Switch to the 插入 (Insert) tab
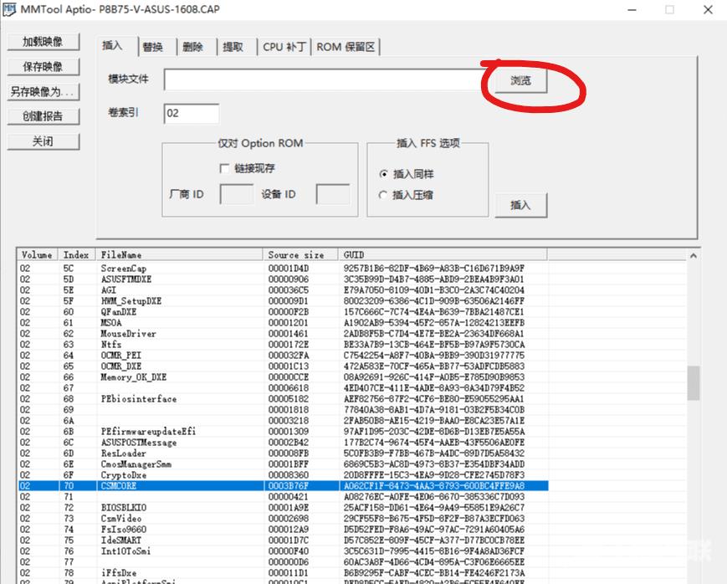This screenshot has width=727, height=584. [112, 45]
